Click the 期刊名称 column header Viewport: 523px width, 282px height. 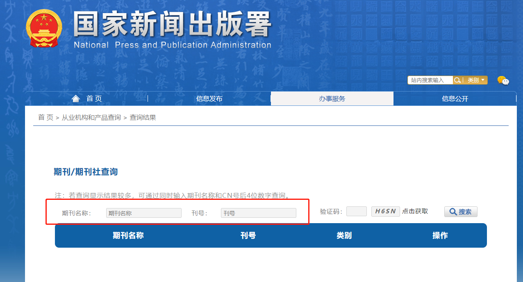coord(128,235)
